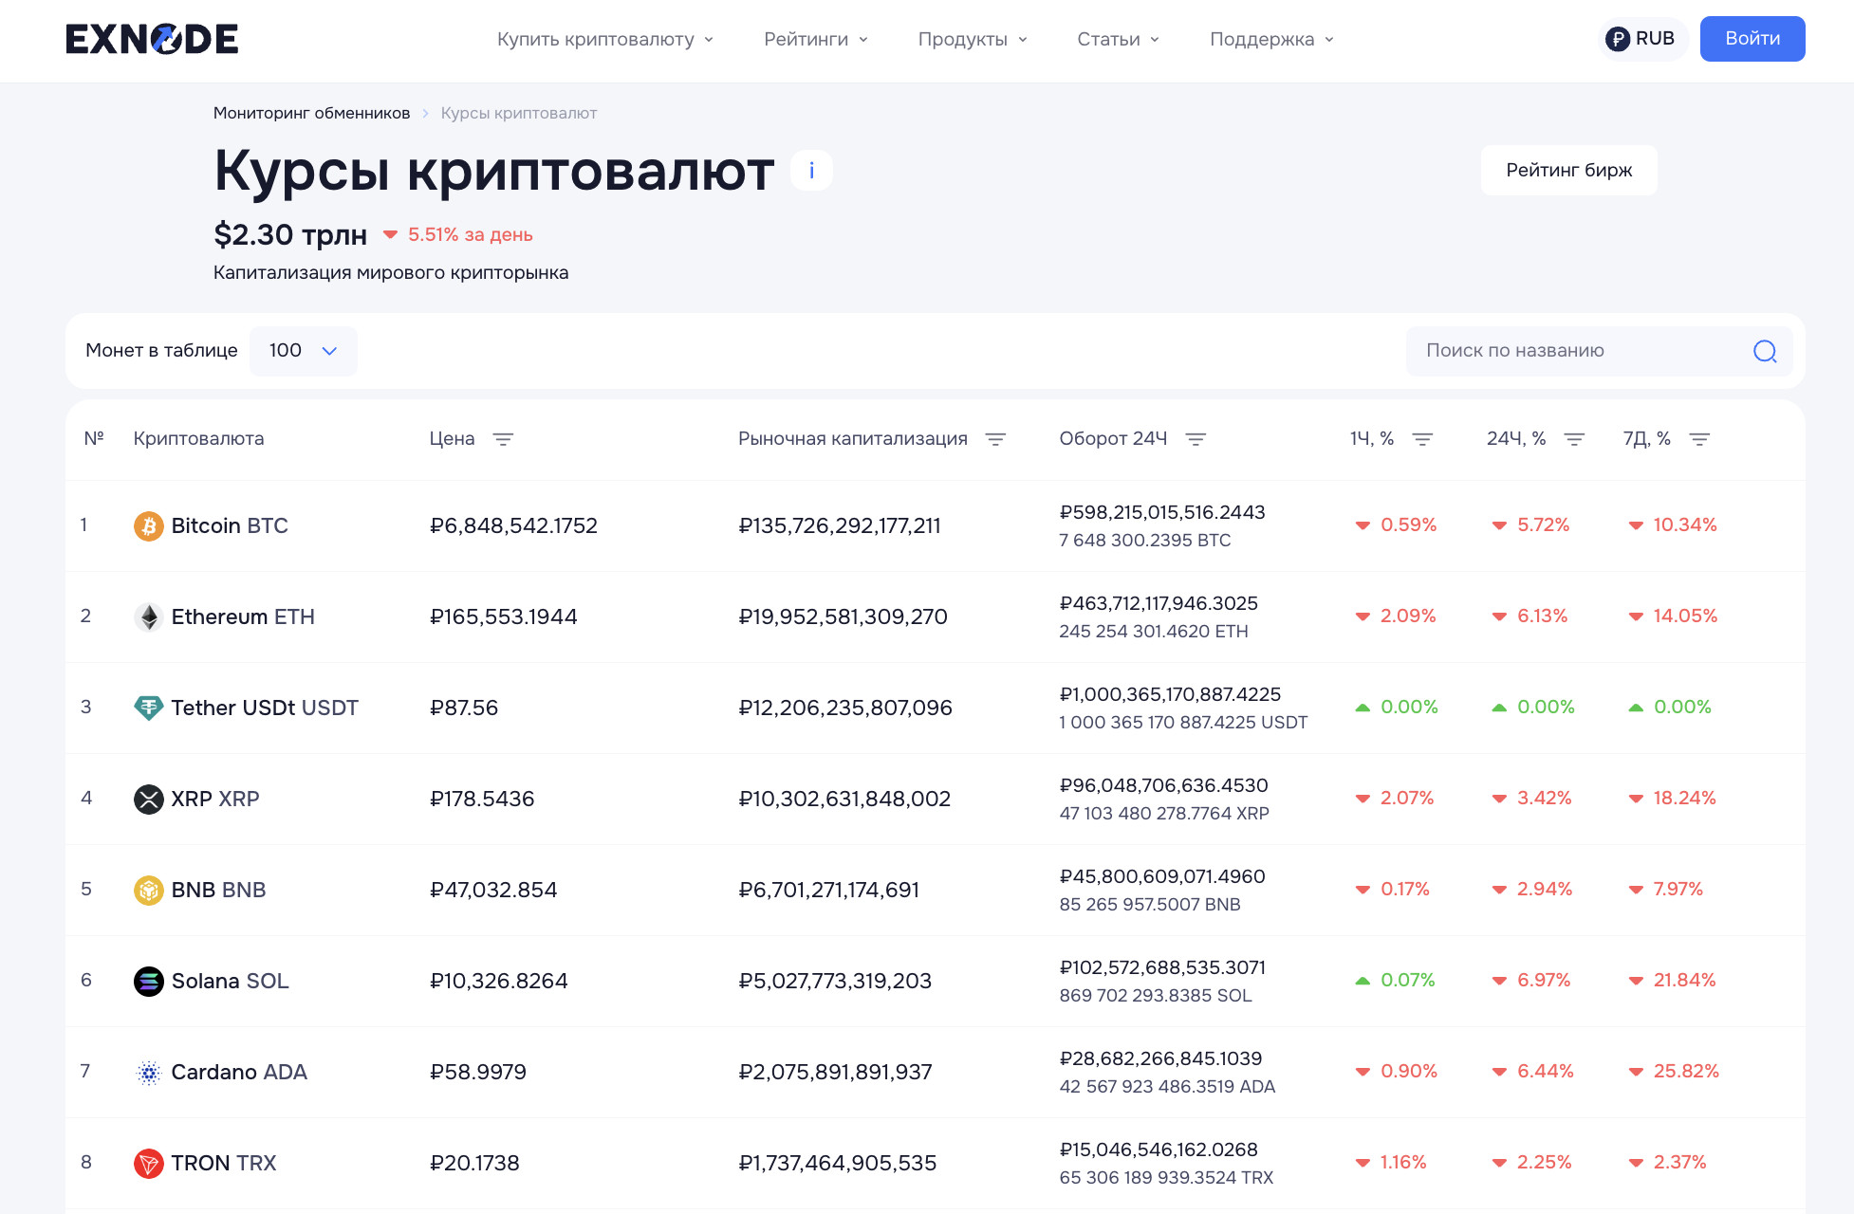Click the blue login button
The height and width of the screenshot is (1214, 1854).
1752,39
